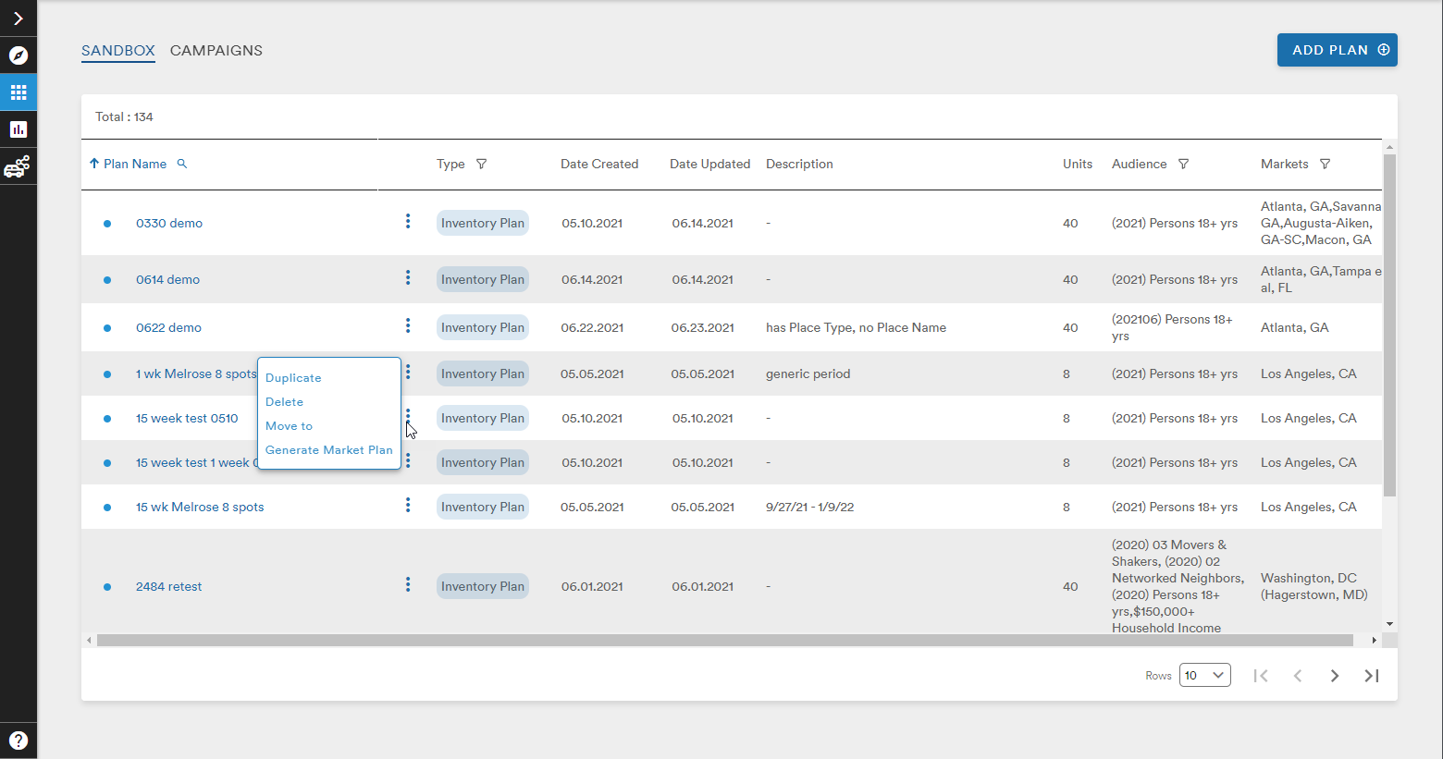The width and height of the screenshot is (1443, 759).
Task: Click the table scroll down arrow
Action: click(1389, 625)
